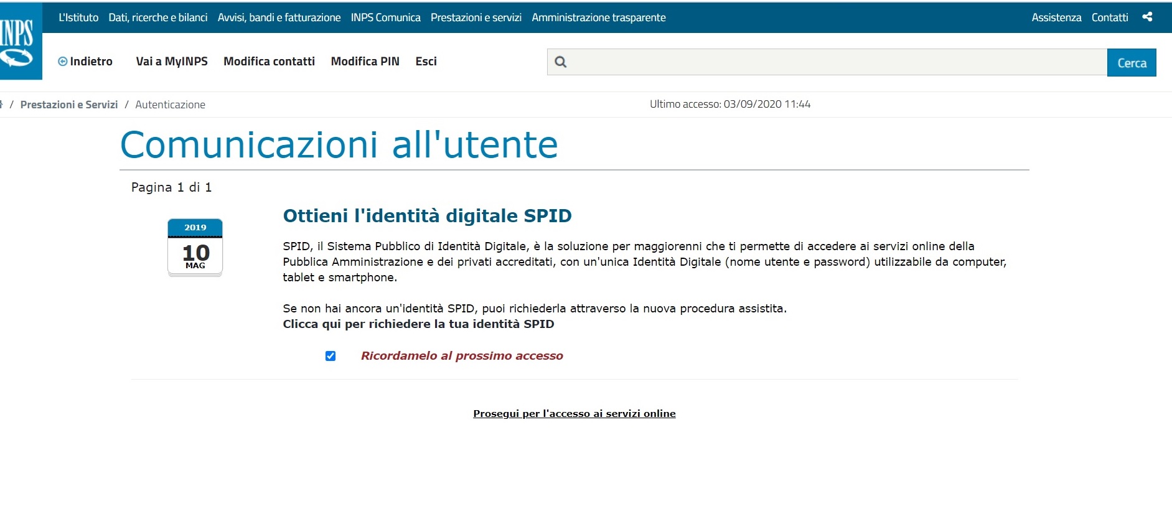
Task: Click Clicca qui per richiedere SPID
Action: 418,324
